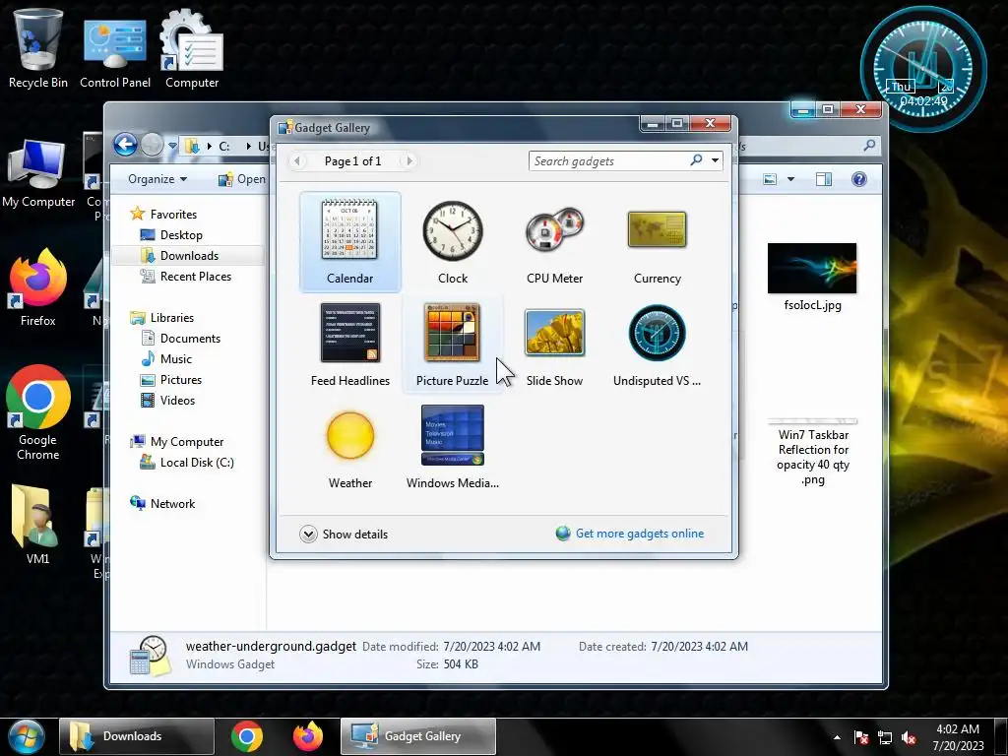Switch to Gadget Gallery taskbar button

pyautogui.click(x=417, y=736)
